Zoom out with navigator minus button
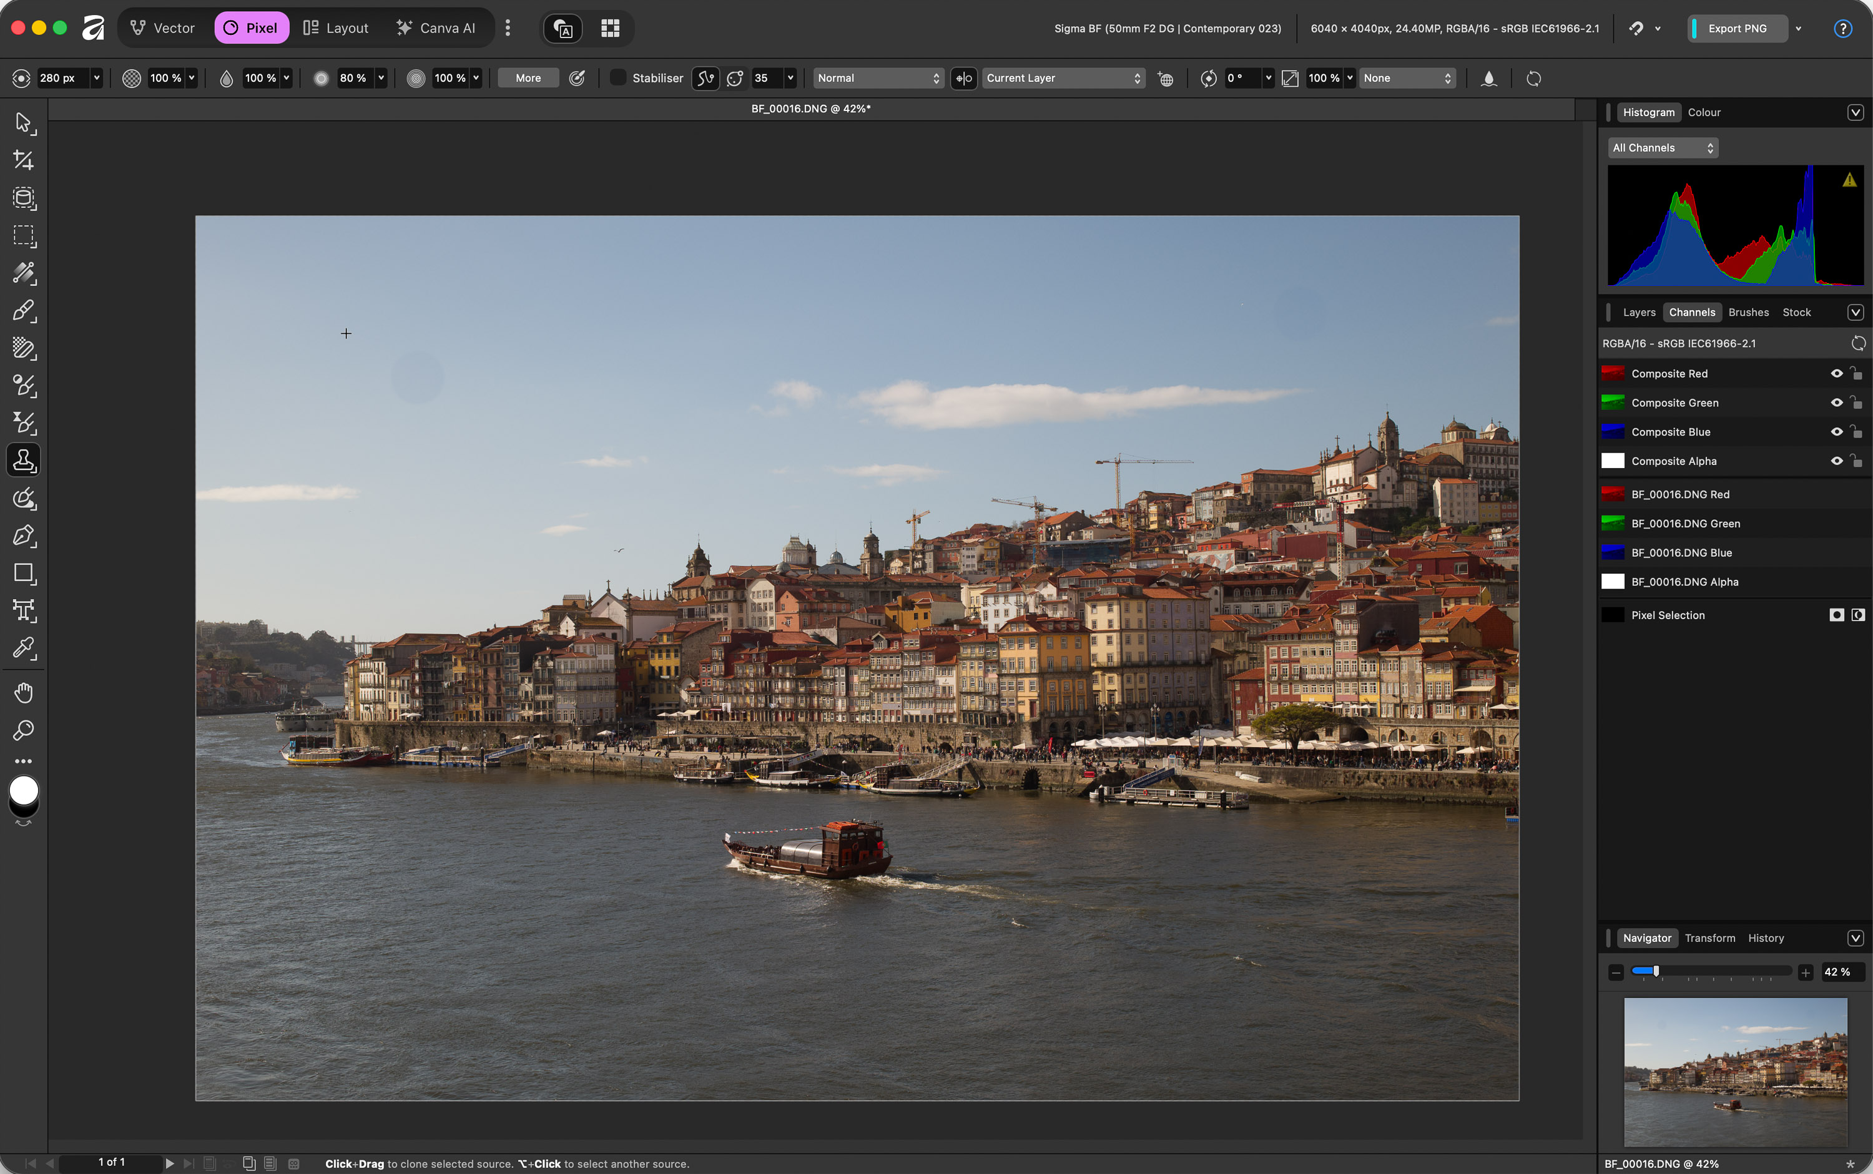1873x1174 pixels. 1616,972
